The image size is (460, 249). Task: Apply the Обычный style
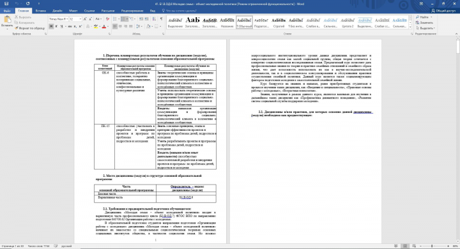(x=244, y=22)
